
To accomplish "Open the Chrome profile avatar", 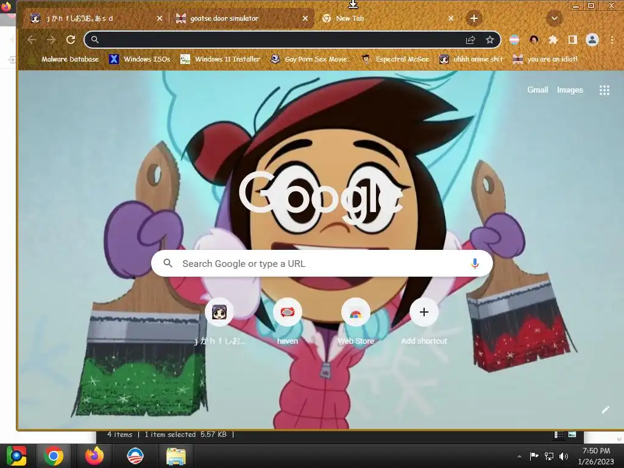I will (x=592, y=40).
